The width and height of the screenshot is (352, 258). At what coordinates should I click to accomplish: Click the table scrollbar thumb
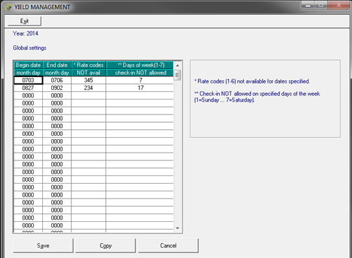click(x=178, y=75)
